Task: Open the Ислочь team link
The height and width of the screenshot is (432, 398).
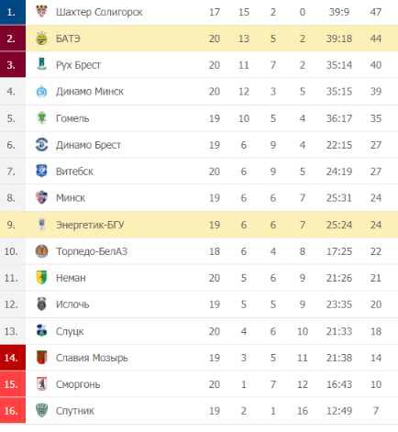Action: coord(72,305)
